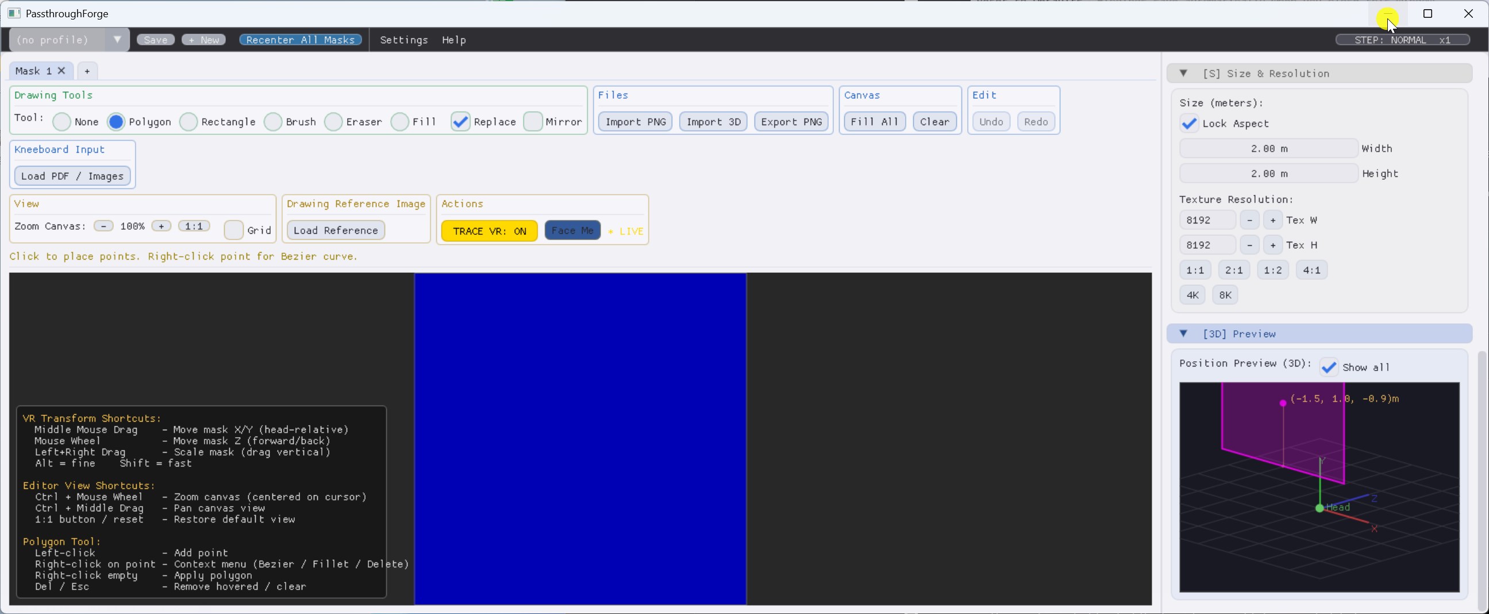Image resolution: width=1489 pixels, height=614 pixels.
Task: Collapse the 3D Preview panel
Action: click(1184, 333)
